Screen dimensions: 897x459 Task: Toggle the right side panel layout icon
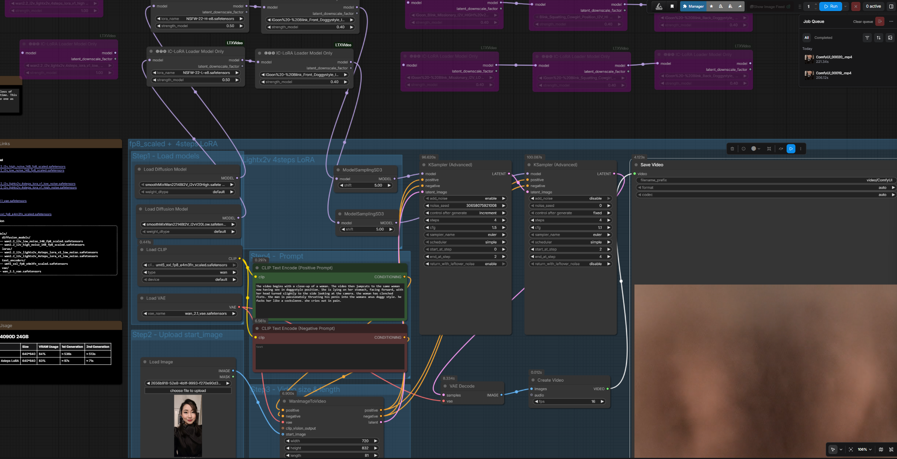click(x=891, y=6)
